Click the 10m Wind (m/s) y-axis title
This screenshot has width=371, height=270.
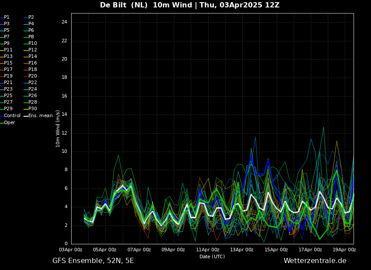pos(58,128)
